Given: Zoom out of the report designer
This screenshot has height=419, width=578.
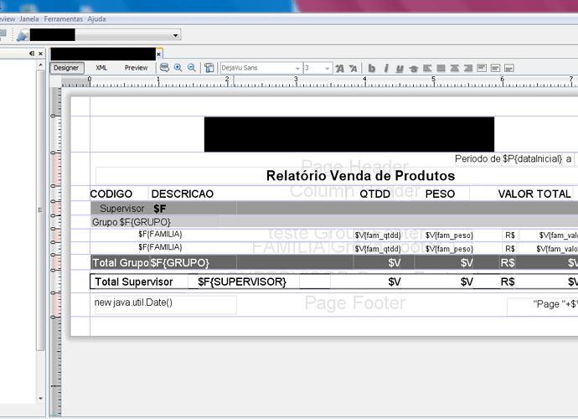Looking at the screenshot, I should point(192,68).
